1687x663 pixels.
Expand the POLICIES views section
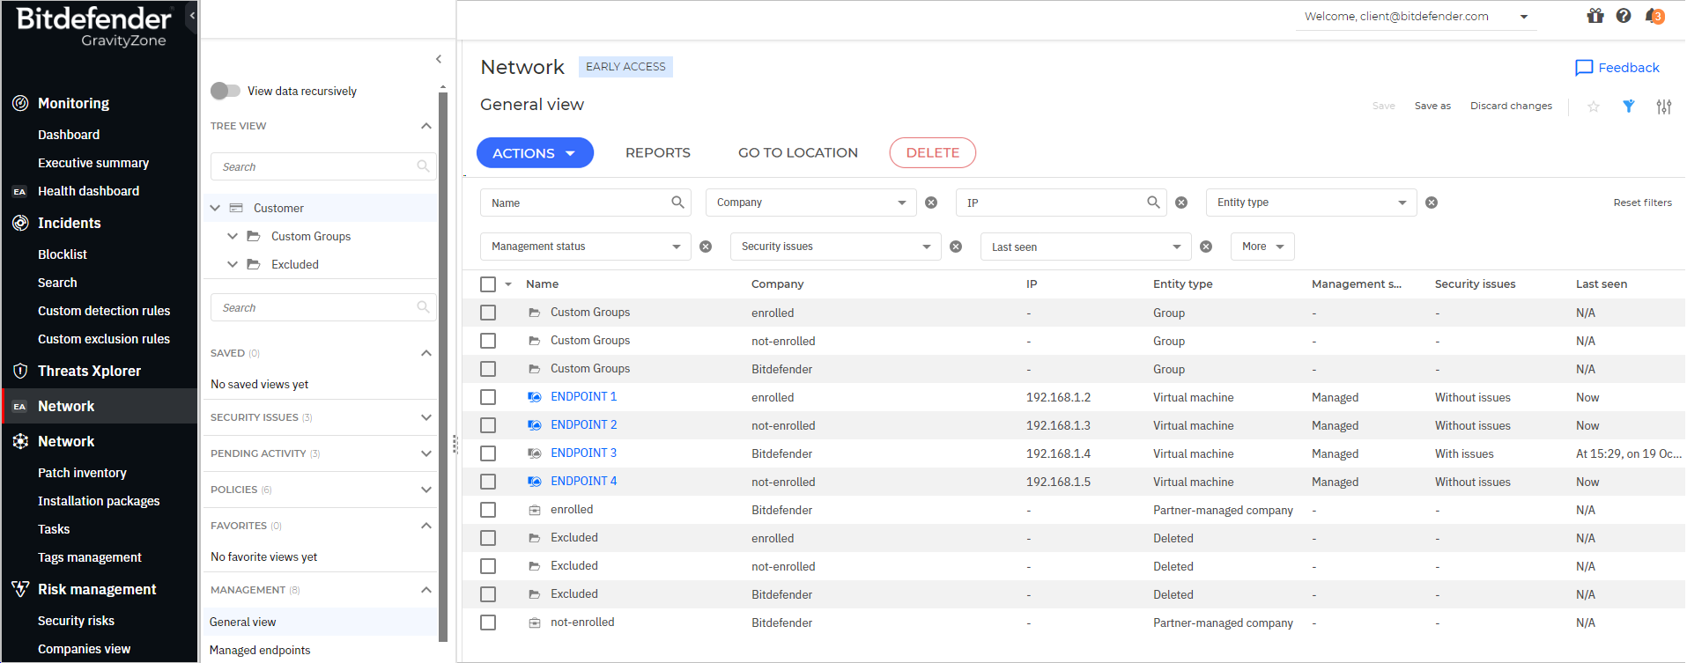click(426, 490)
